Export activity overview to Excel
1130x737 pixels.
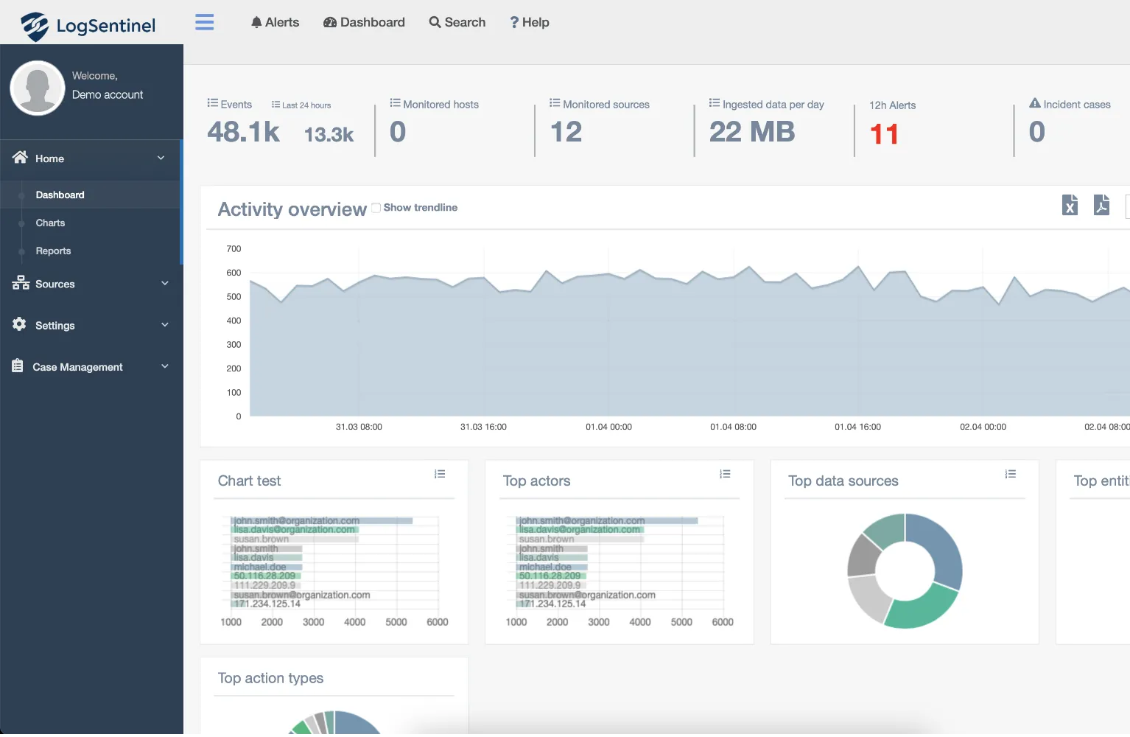[1070, 205]
